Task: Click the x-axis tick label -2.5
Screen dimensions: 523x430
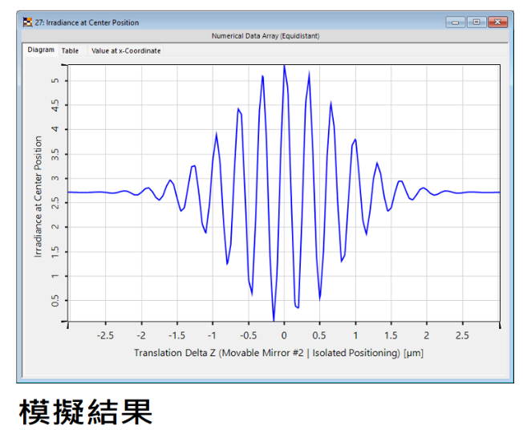Action: 105,336
